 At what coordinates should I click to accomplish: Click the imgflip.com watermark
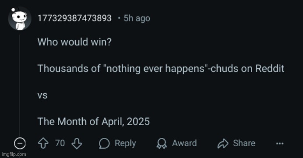tap(14, 154)
